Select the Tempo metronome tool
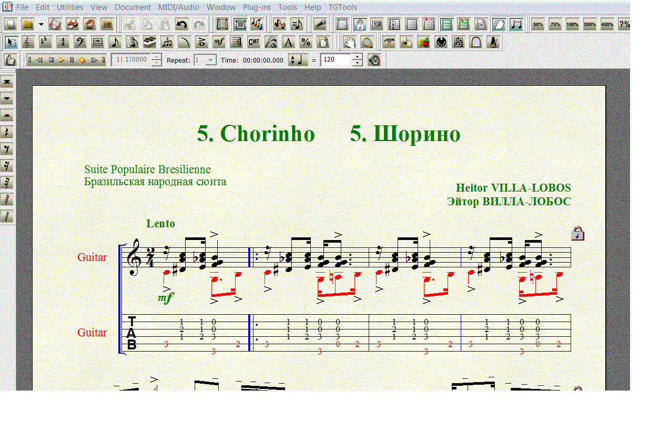Image resolution: width=670 pixels, height=430 pixels. (x=493, y=42)
